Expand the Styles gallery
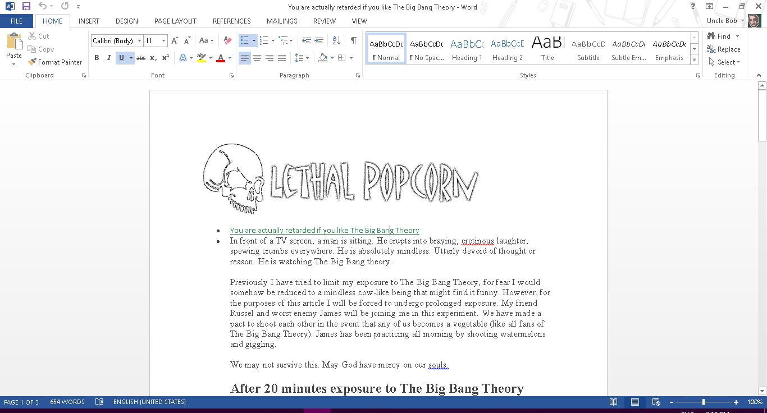The height and width of the screenshot is (413, 767). pyautogui.click(x=695, y=59)
